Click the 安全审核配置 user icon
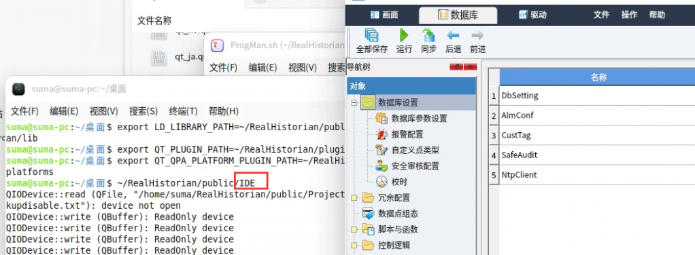Viewport: 695px width, 255px height. tap(382, 165)
